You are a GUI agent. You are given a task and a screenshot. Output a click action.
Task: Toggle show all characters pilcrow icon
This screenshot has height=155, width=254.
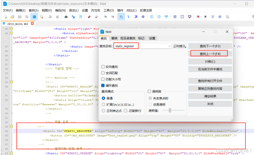(128, 17)
